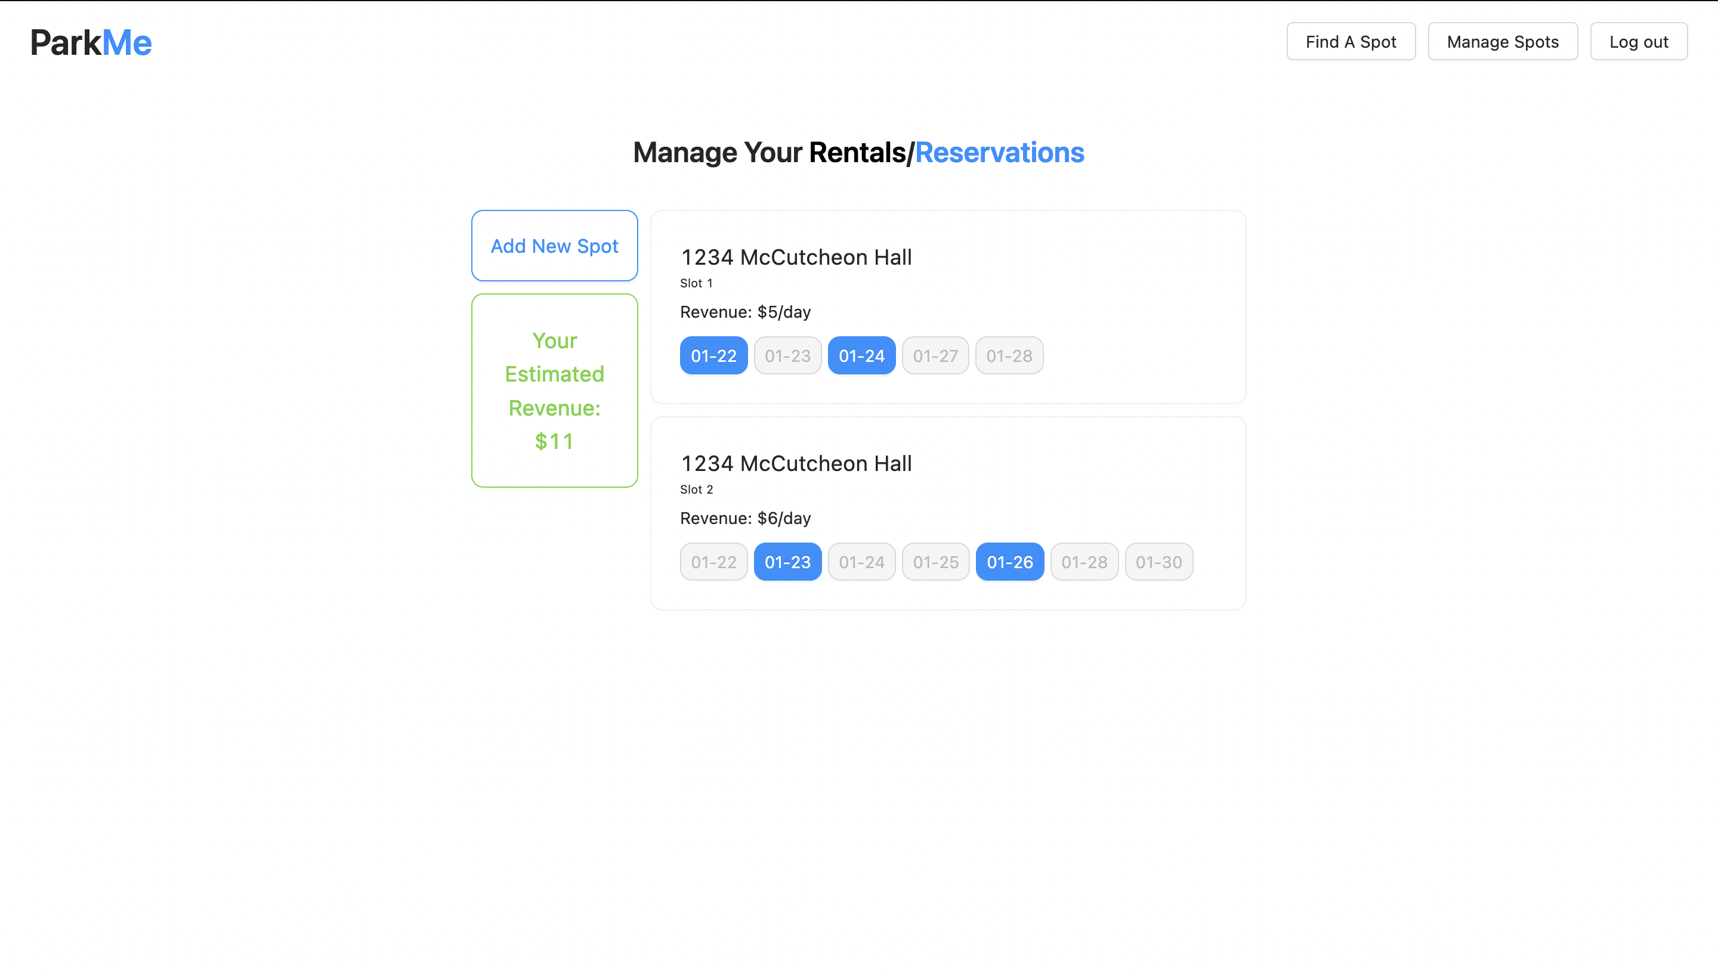Screen dimensions: 1718x973
Task: Enable Slot 2 date 01-25
Action: coord(935,562)
